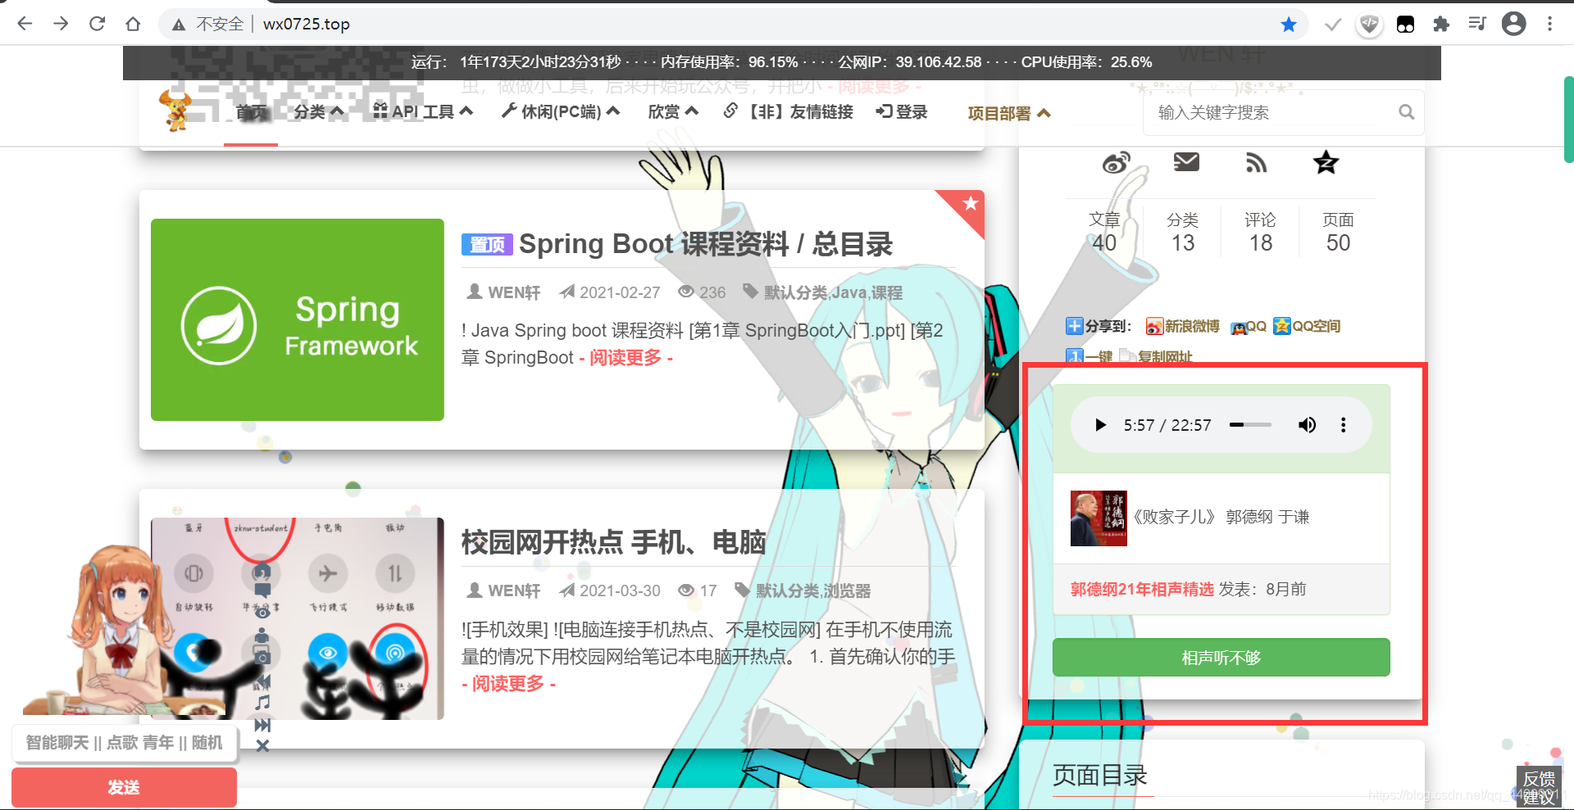This screenshot has height=810, width=1574.
Task: Click the address bar URL wx0725.top
Action: tap(307, 25)
